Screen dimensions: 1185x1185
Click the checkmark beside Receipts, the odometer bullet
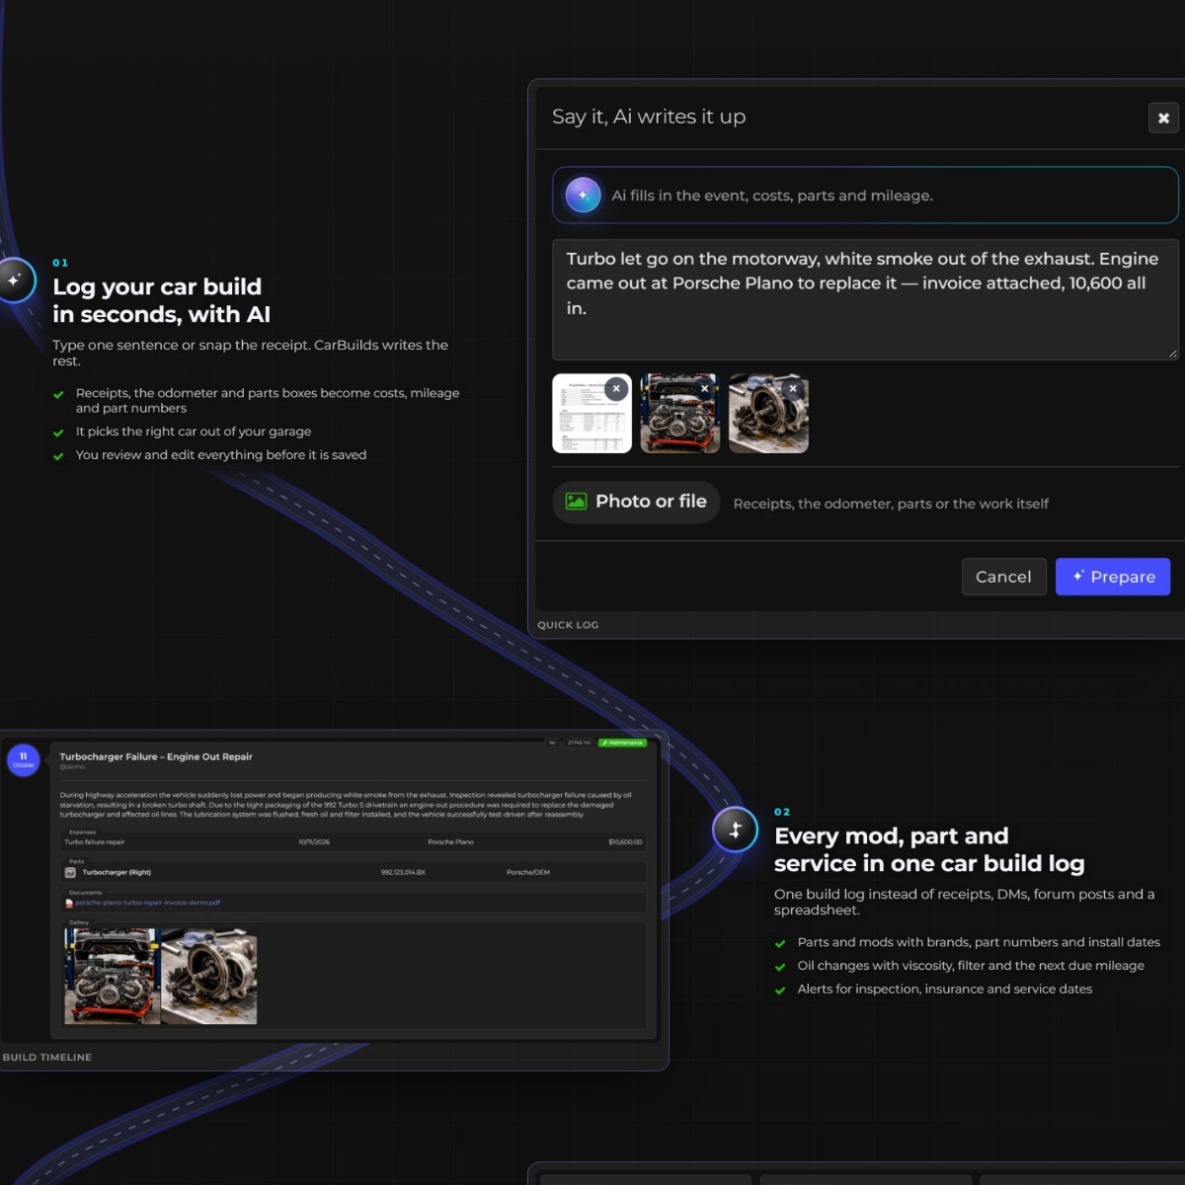58,395
